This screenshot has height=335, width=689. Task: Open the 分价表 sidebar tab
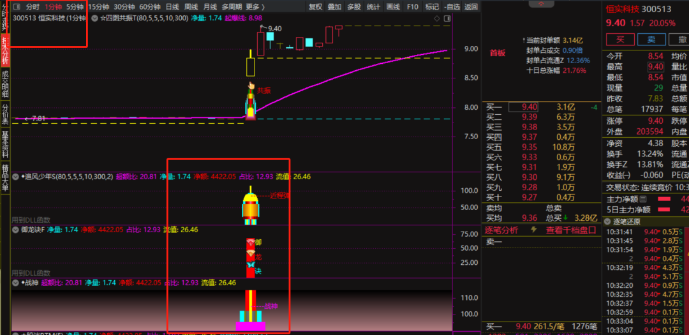(x=5, y=115)
